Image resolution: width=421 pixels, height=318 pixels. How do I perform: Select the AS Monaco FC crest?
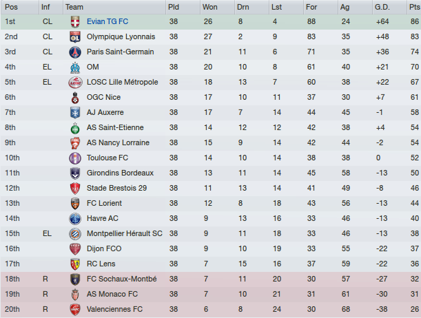click(x=75, y=295)
